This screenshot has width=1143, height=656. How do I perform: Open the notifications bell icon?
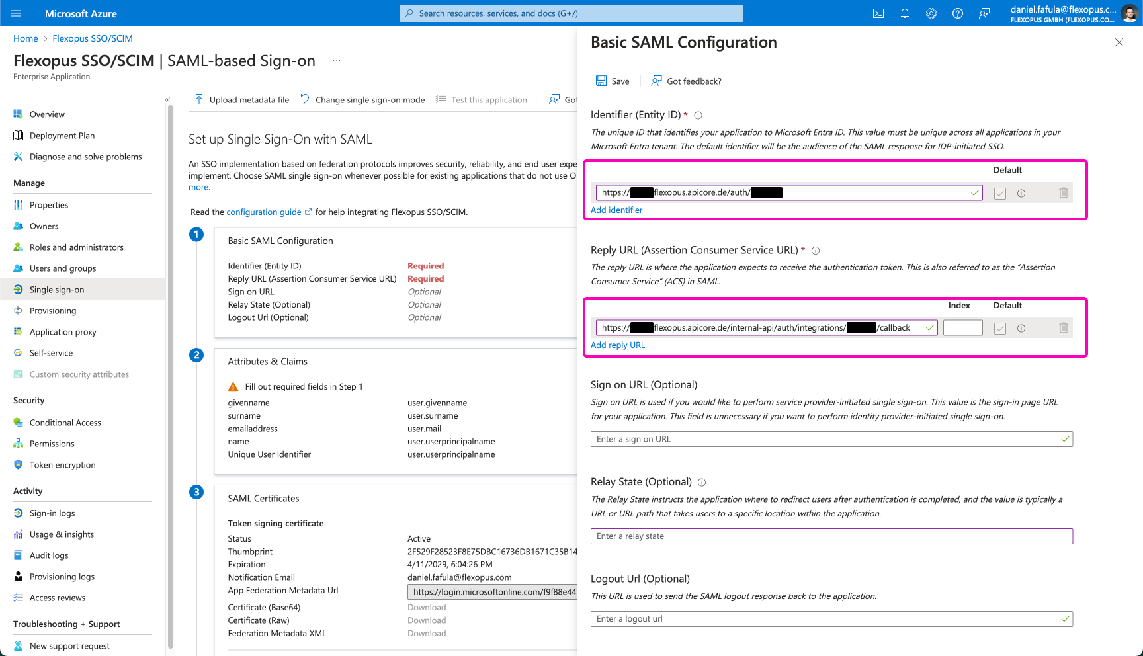(905, 13)
